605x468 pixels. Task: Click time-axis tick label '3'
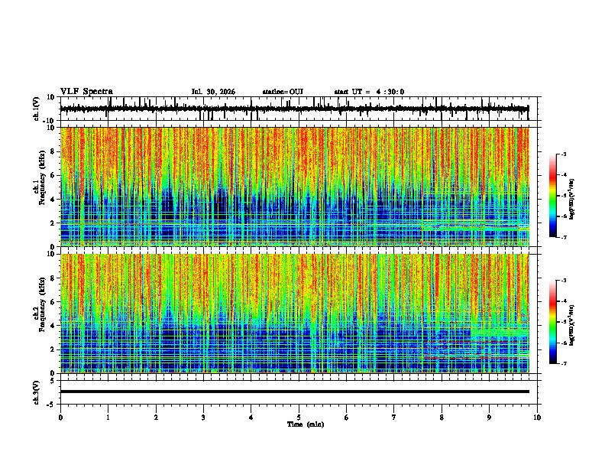pyautogui.click(x=203, y=418)
